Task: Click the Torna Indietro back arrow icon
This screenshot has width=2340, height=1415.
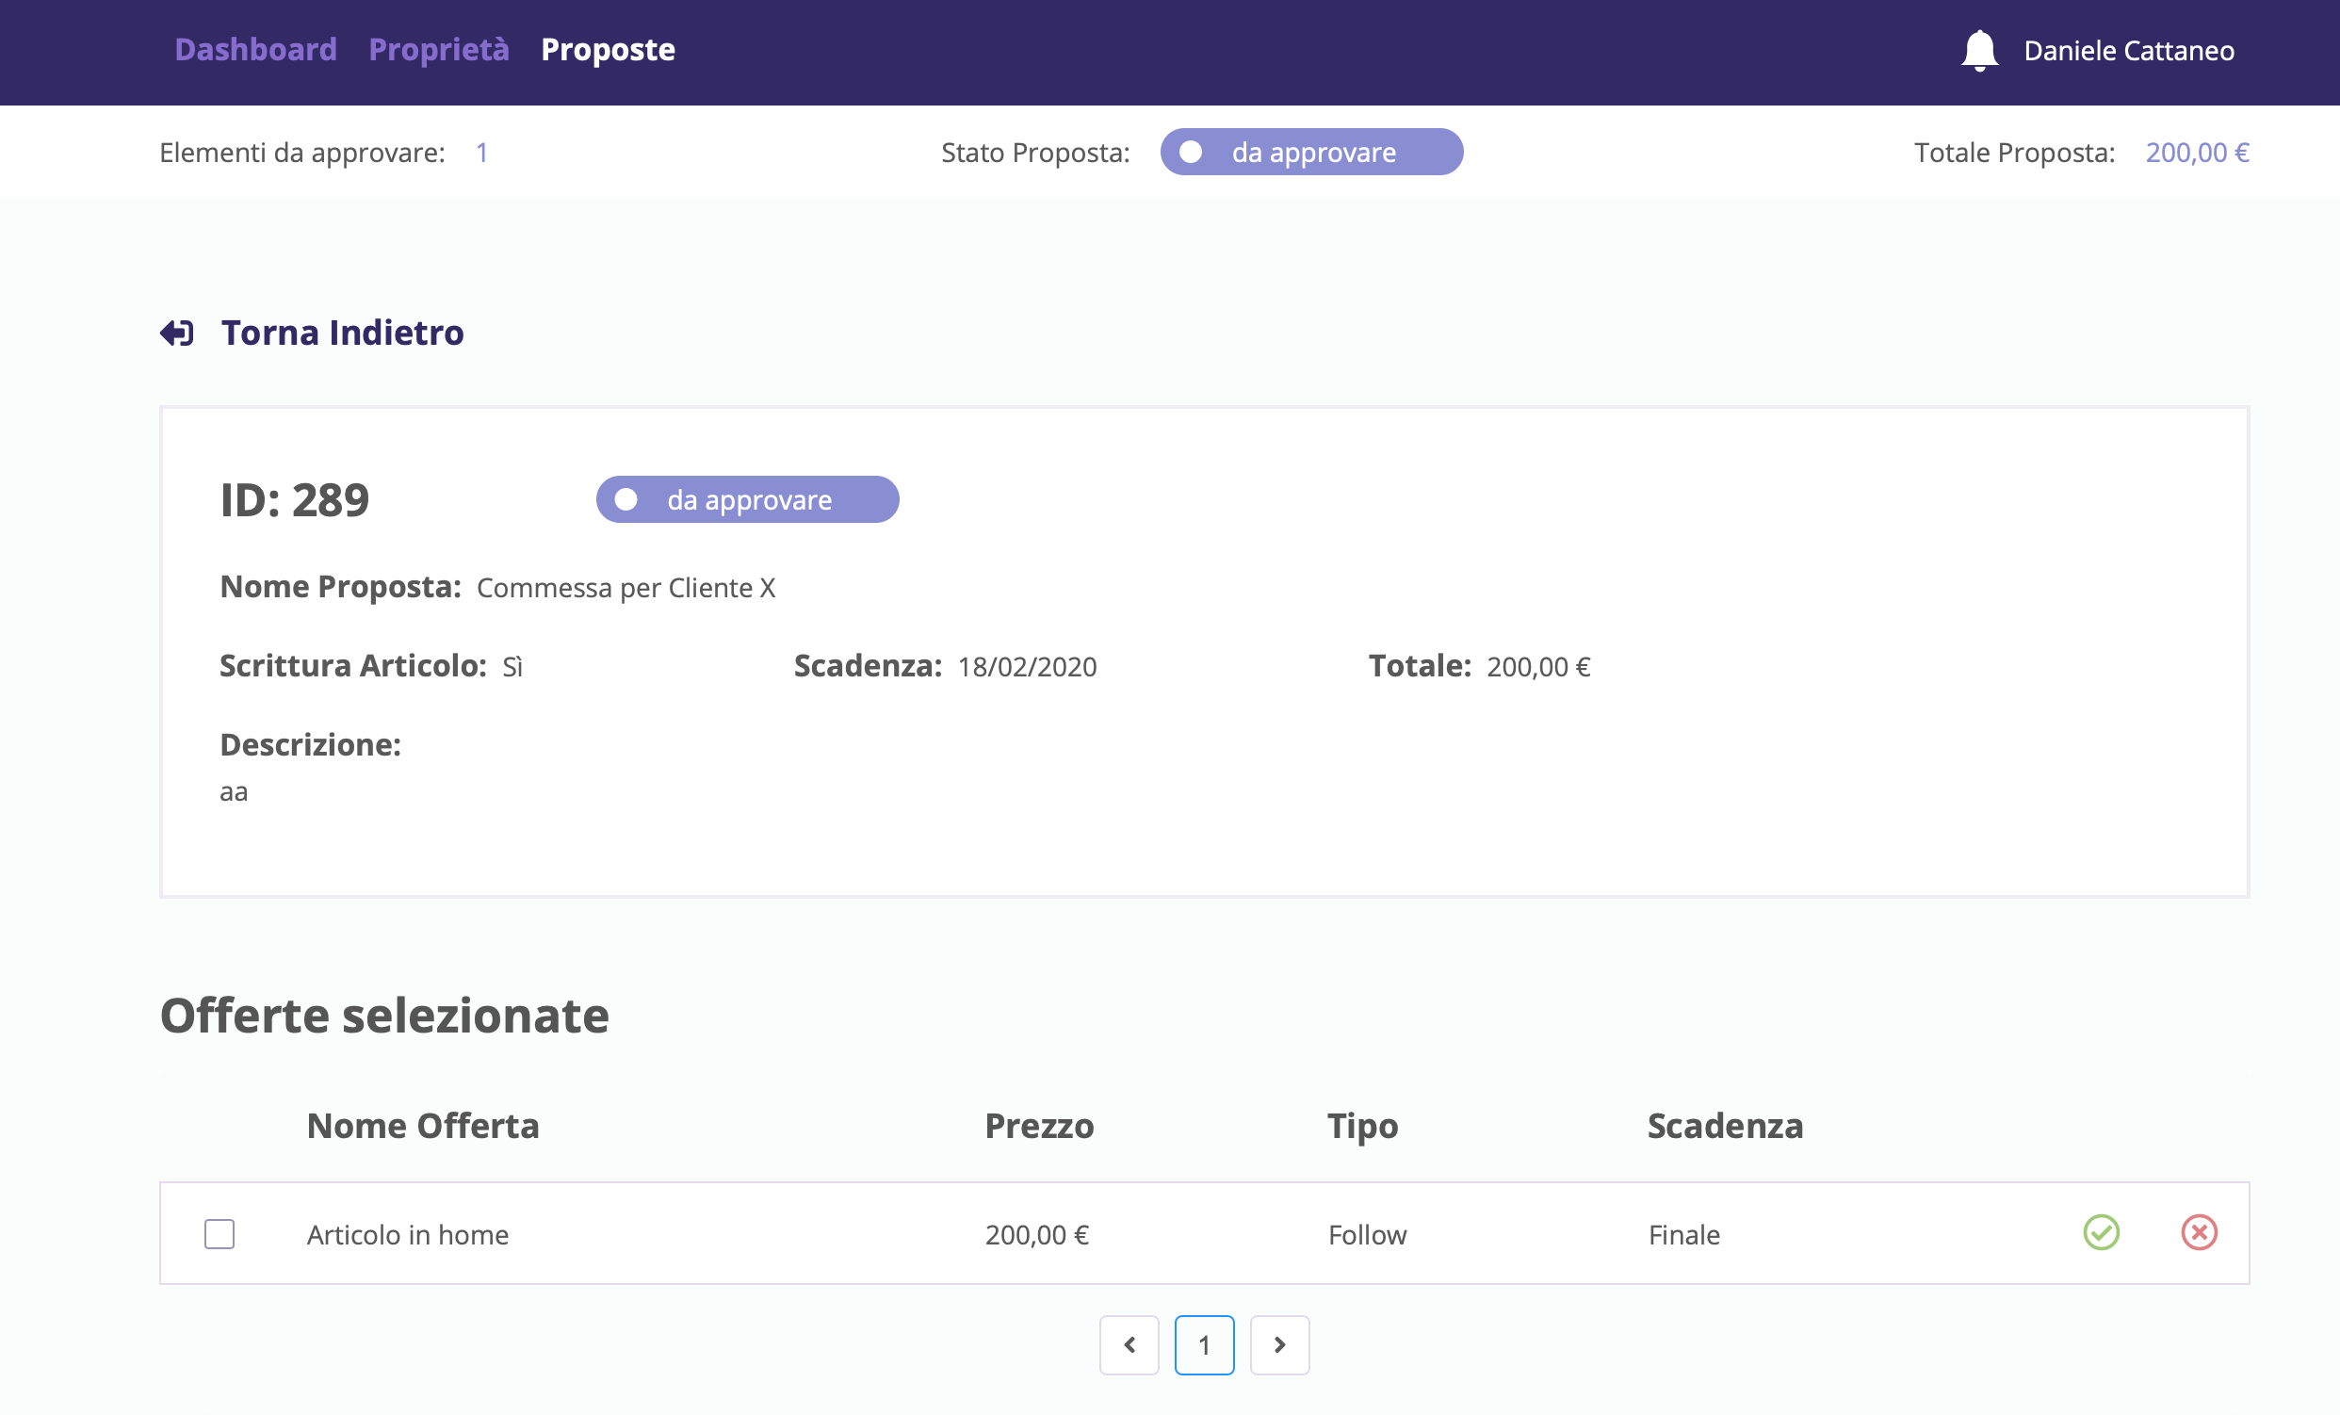Action: (177, 333)
